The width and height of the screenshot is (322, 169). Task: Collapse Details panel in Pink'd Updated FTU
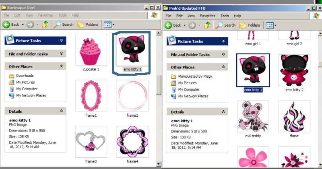coord(223,111)
